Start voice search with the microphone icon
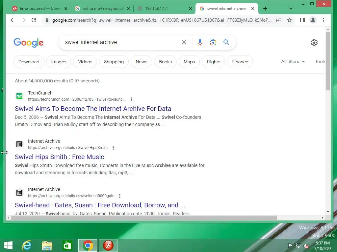The height and width of the screenshot is (252, 337). [200, 42]
